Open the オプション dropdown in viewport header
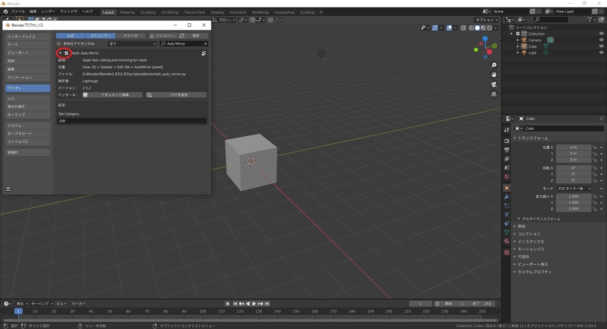 [x=486, y=20]
